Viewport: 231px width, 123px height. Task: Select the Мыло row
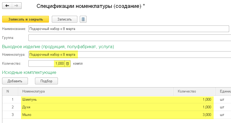(x=117, y=115)
